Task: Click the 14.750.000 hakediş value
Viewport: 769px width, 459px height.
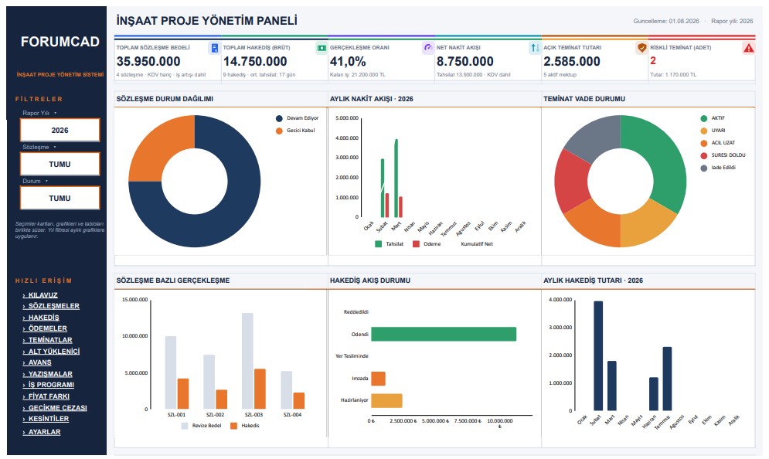Action: (255, 61)
